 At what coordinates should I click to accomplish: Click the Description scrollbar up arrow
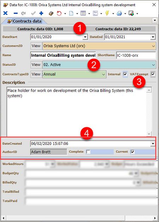(149, 90)
